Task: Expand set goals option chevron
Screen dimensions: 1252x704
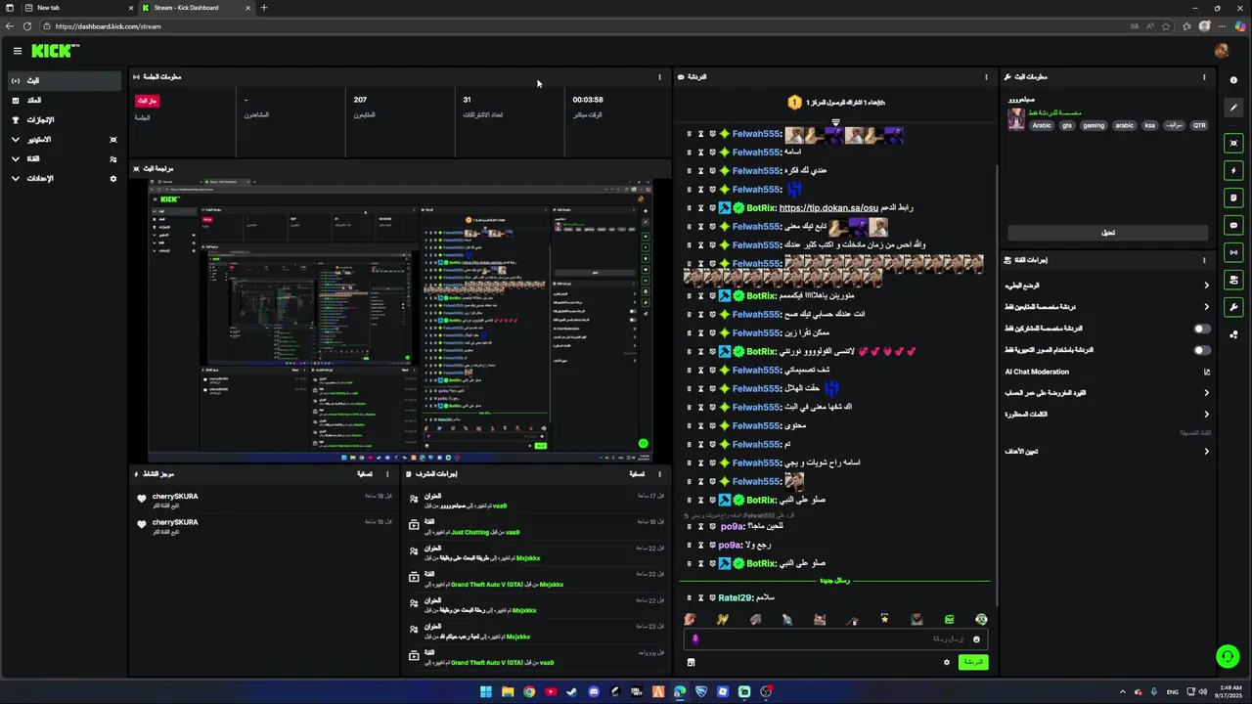Action: [1206, 452]
